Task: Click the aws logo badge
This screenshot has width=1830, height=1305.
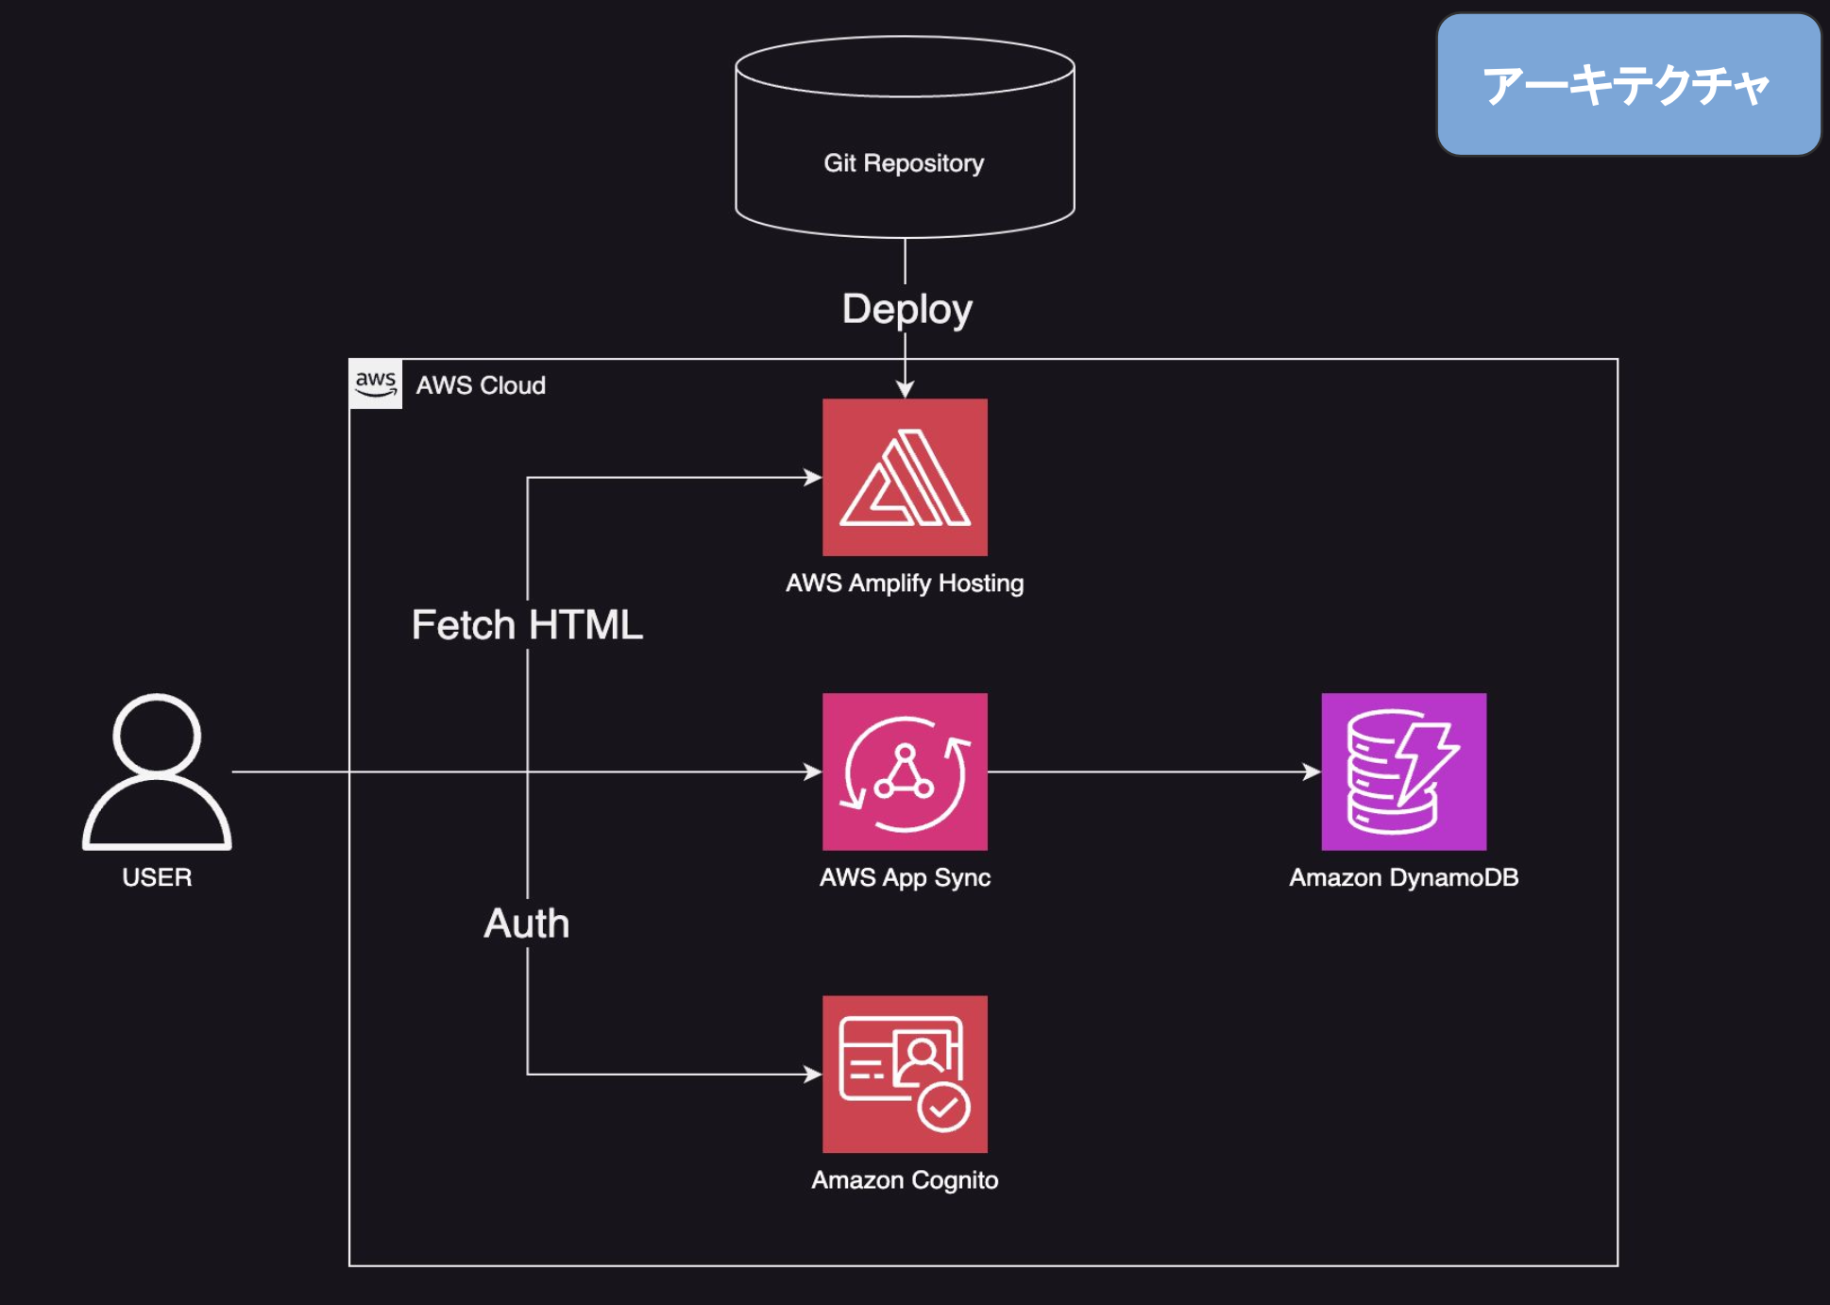Action: (375, 383)
